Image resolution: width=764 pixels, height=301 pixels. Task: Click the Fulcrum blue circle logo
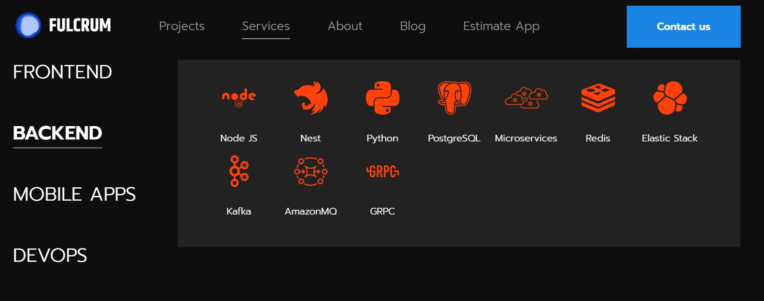[28, 25]
